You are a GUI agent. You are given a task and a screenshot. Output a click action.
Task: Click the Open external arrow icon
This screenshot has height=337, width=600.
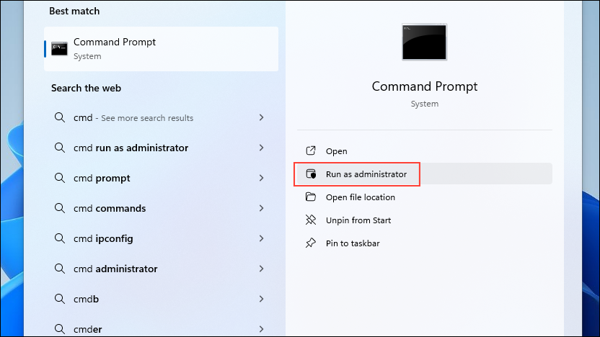[311, 151]
